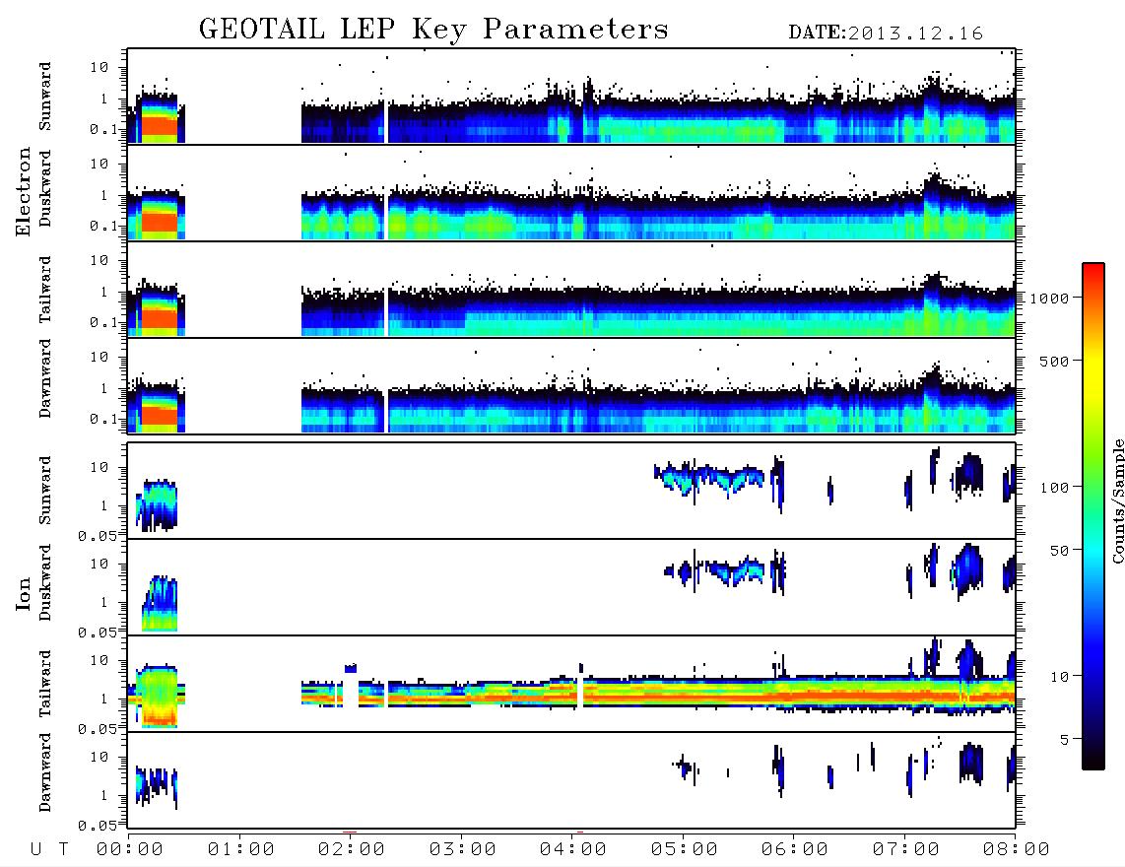1125x867 pixels.
Task: Click the "06:00" time tick label
Action: click(795, 849)
